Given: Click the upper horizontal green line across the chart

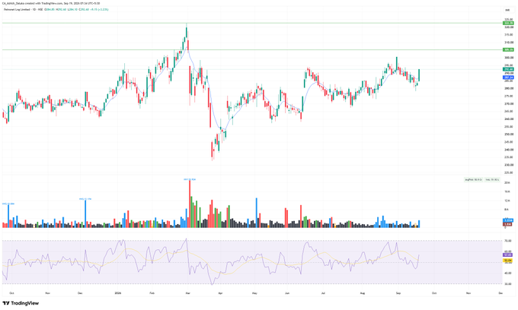Looking at the screenshot, I should click(x=251, y=23).
